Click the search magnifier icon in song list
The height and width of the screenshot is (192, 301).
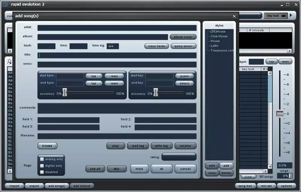coord(9,62)
